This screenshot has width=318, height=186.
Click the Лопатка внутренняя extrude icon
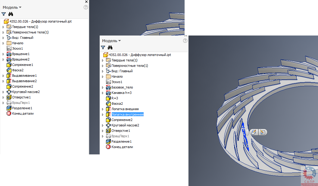point(108,114)
